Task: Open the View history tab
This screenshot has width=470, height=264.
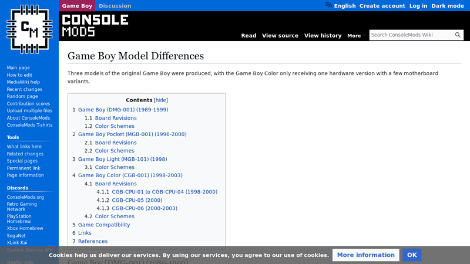Action: coord(323,36)
